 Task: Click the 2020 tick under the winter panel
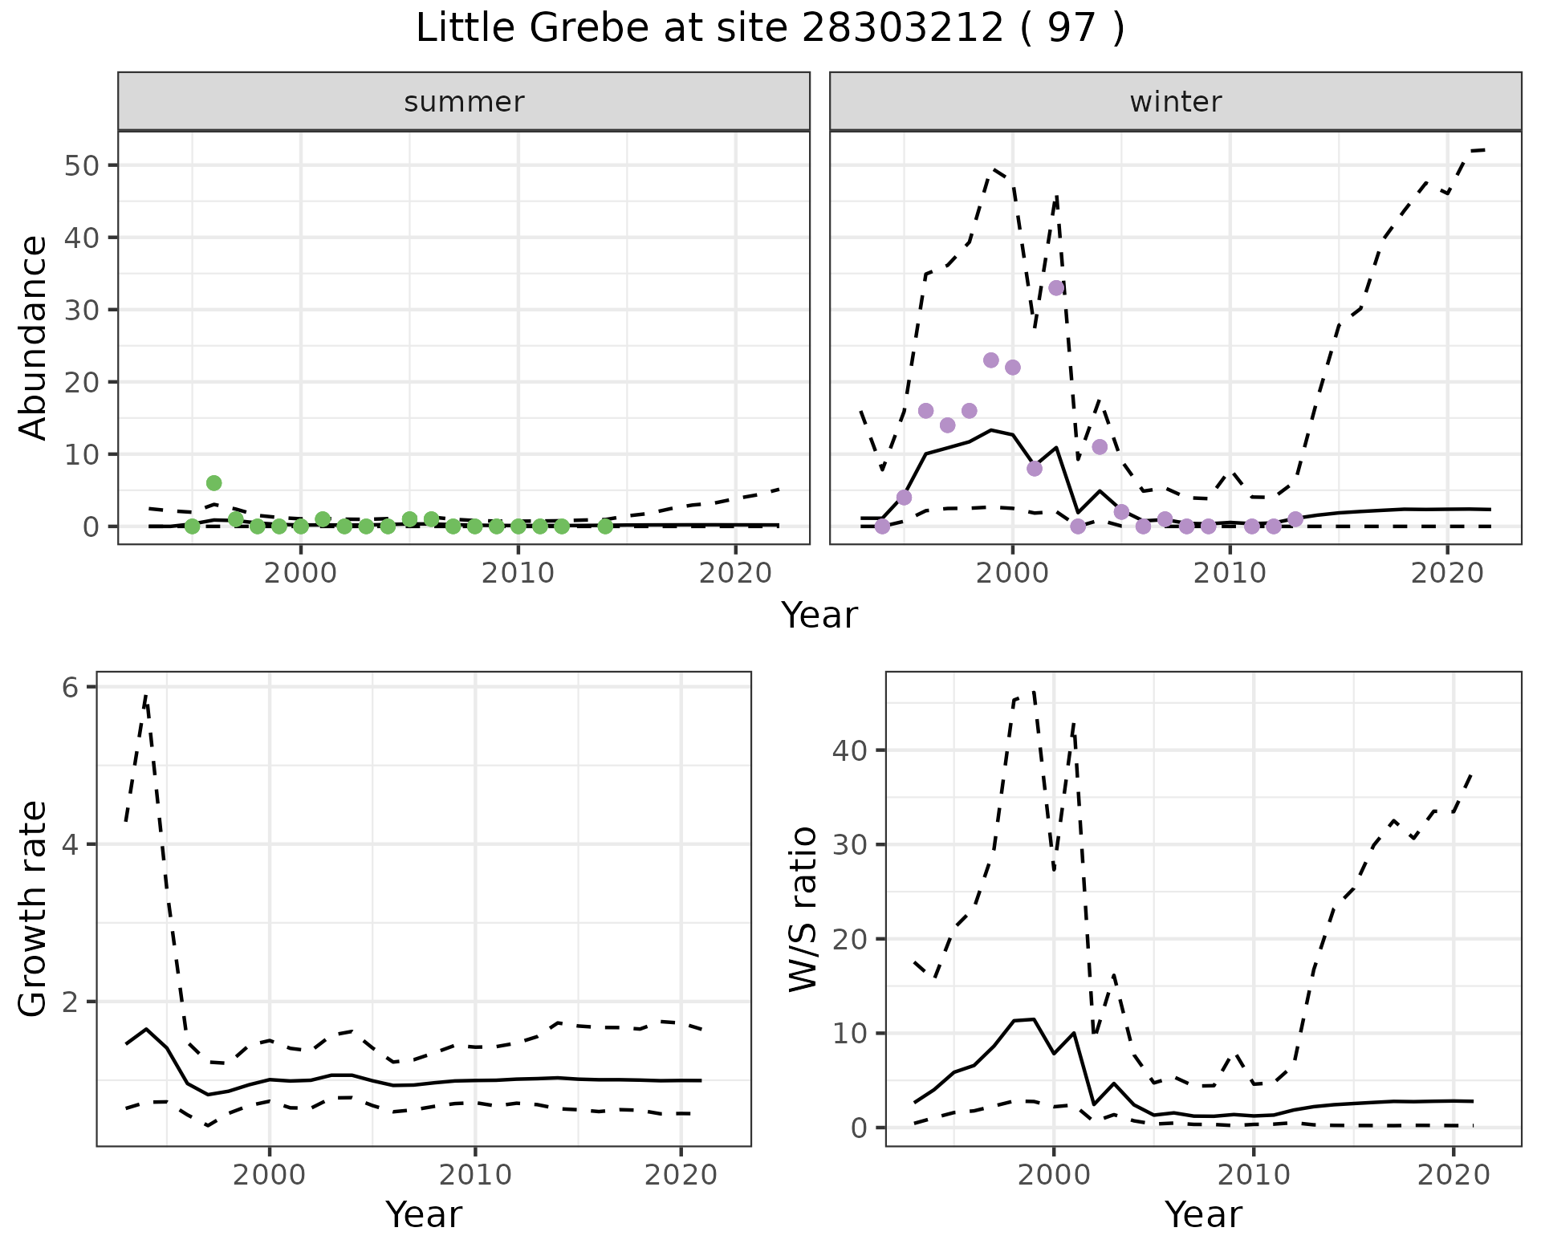(1447, 573)
